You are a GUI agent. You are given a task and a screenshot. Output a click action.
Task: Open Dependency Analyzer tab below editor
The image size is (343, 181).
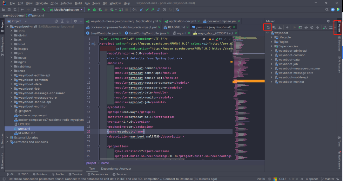point(116,169)
